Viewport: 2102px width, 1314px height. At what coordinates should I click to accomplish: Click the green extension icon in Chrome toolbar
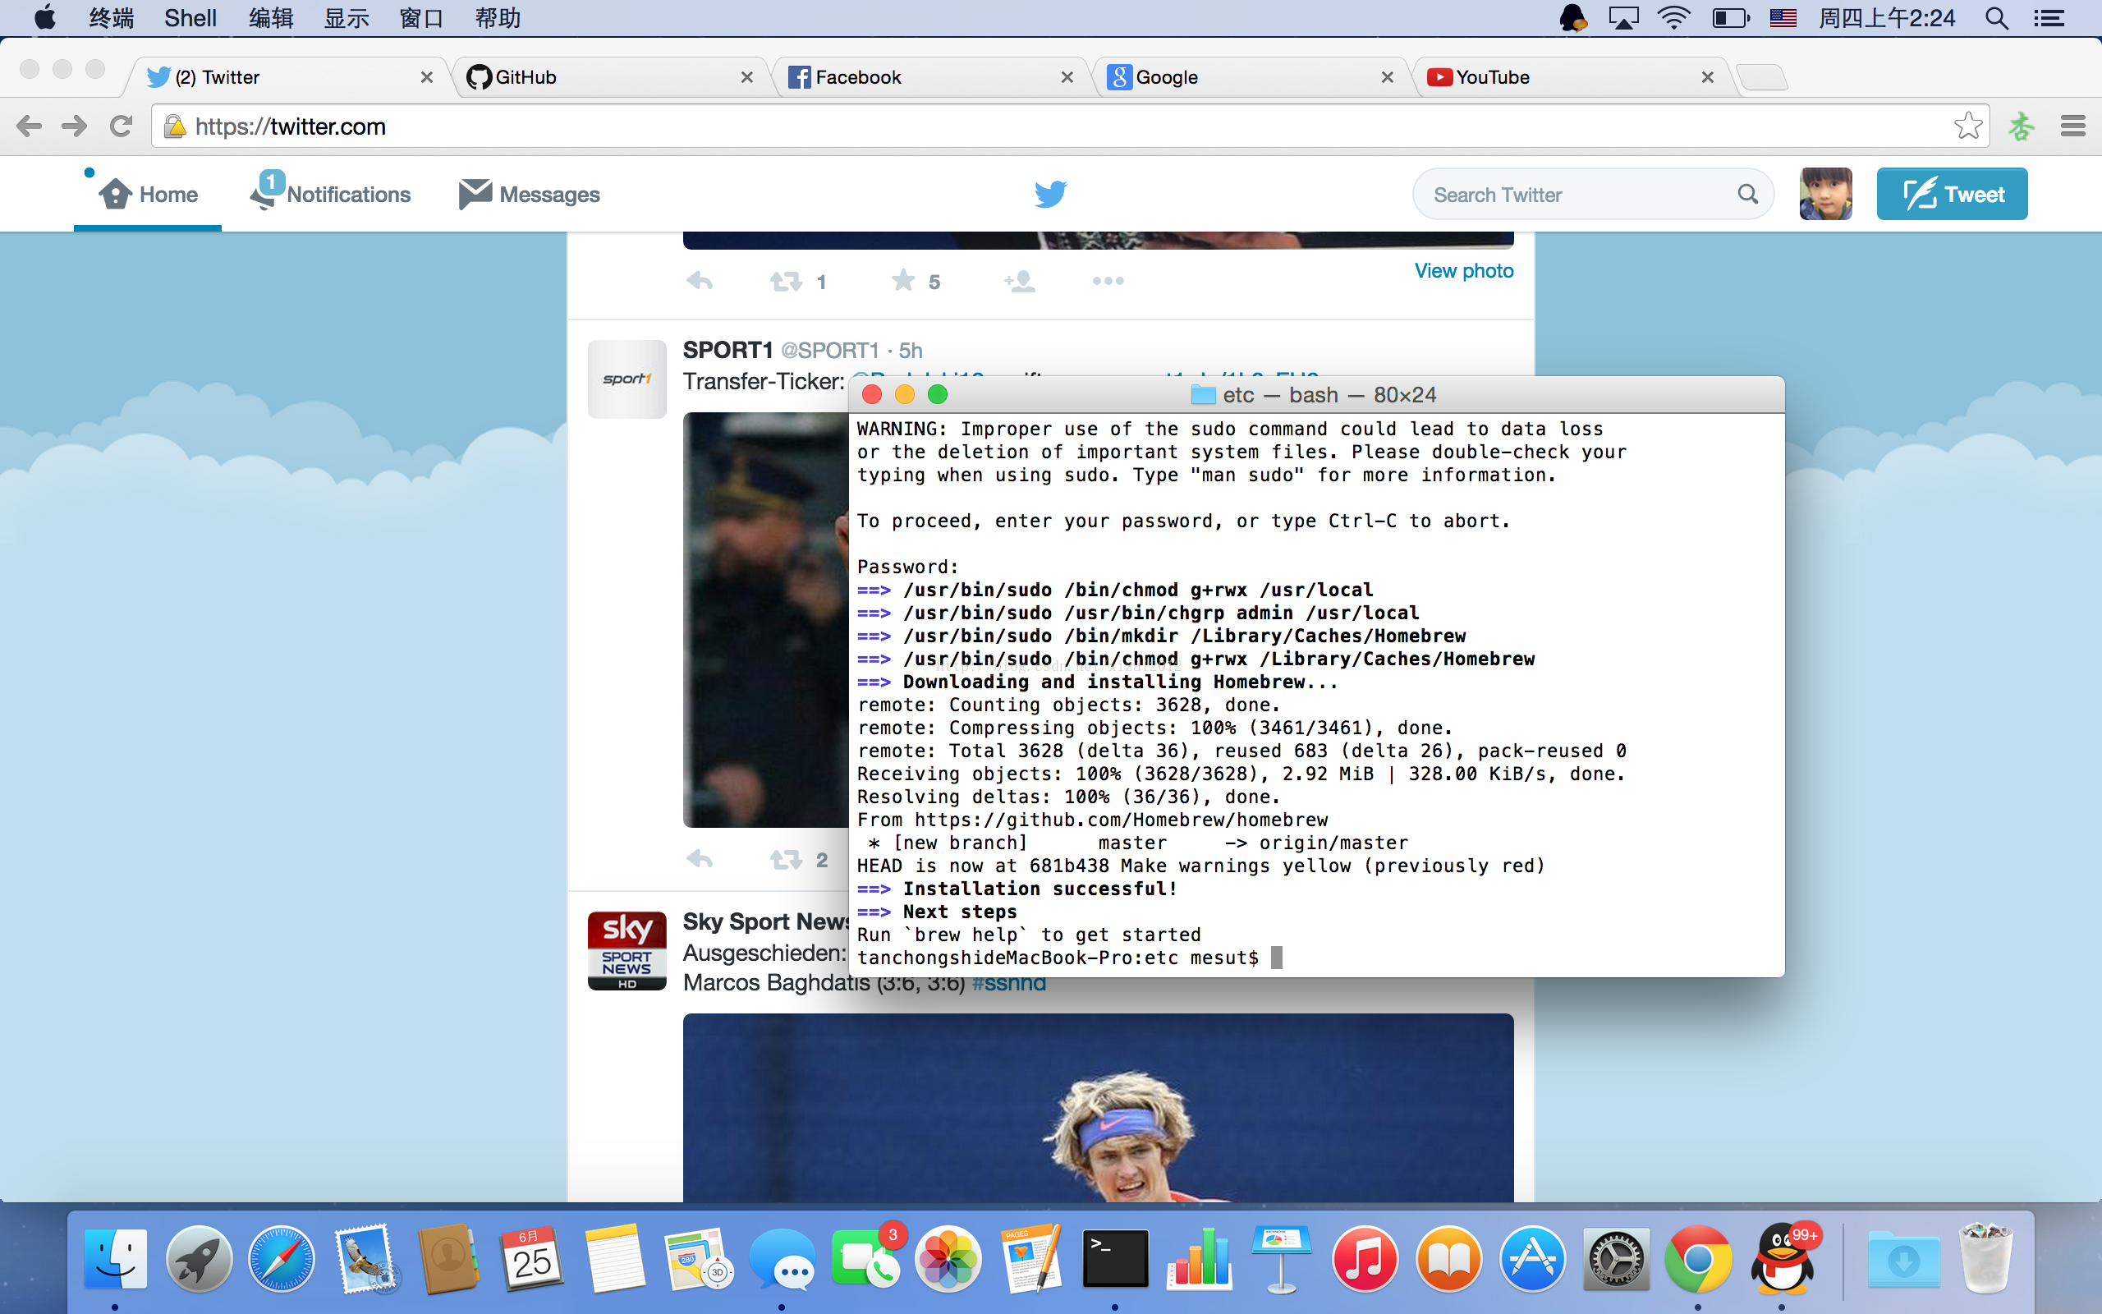(x=2021, y=126)
